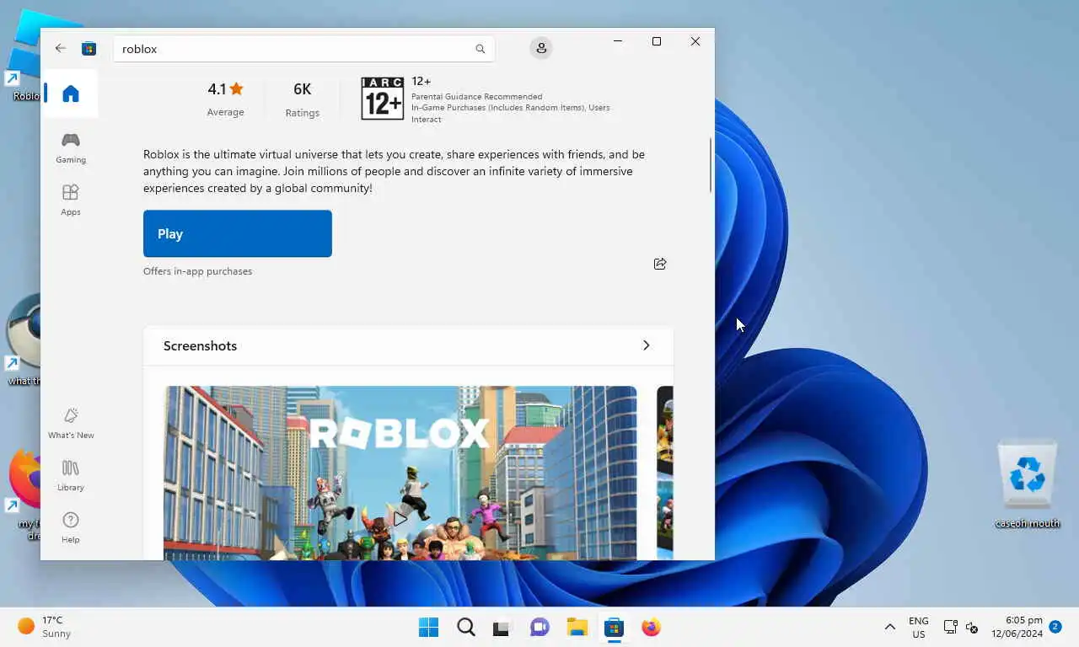Screen dimensions: 1079x647
Task: Open the Gaming section in the sidebar
Action: point(71,147)
